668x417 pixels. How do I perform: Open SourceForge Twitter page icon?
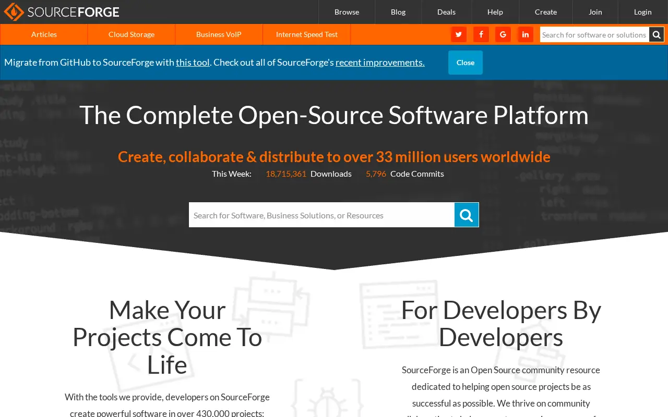(x=459, y=34)
